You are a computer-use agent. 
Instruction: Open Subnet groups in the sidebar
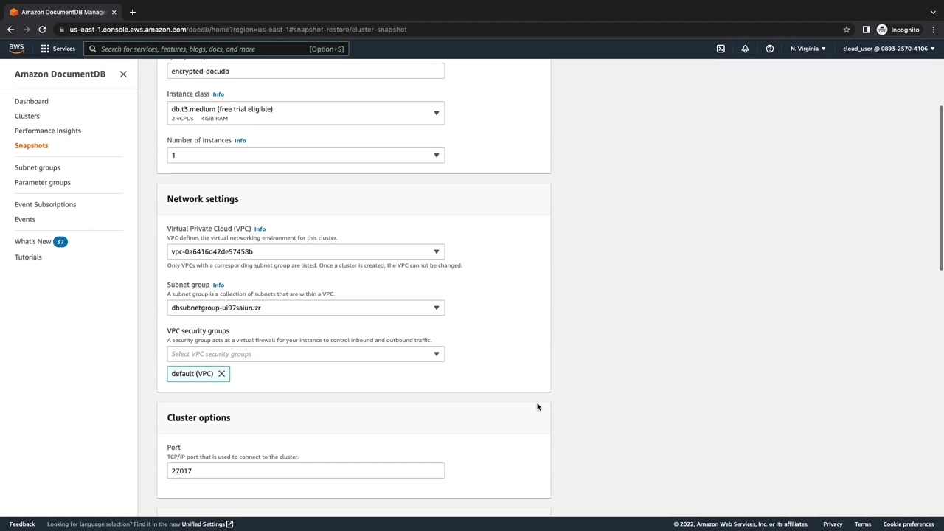38,167
